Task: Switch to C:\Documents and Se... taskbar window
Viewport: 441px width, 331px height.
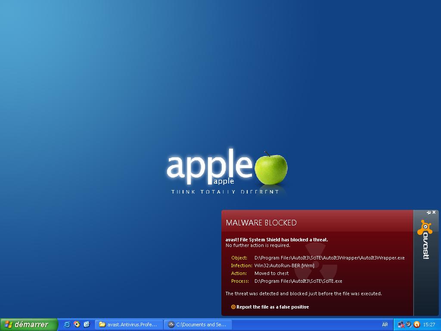Action: (x=198, y=325)
